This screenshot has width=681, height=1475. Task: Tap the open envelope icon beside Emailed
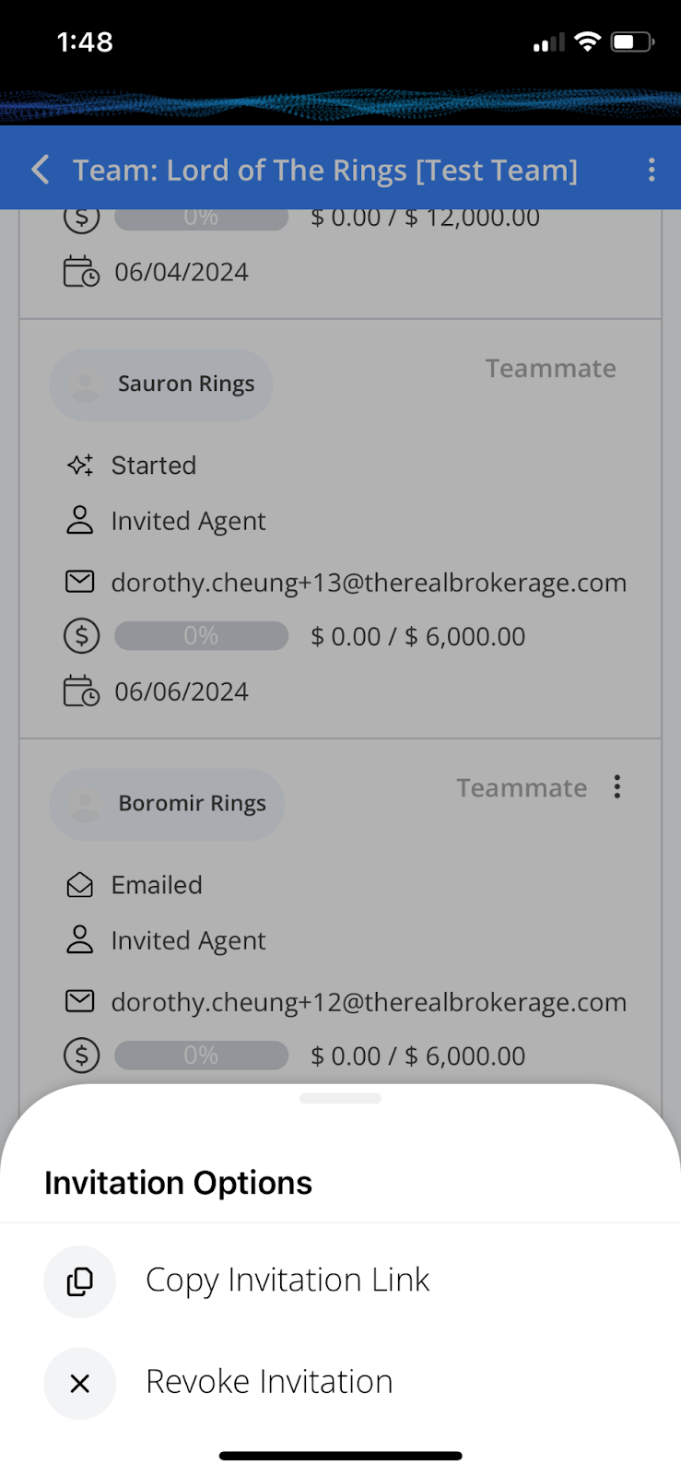(80, 885)
